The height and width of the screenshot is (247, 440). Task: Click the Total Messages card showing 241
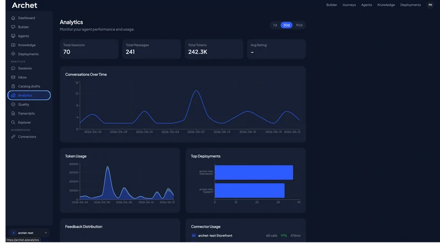point(152,49)
